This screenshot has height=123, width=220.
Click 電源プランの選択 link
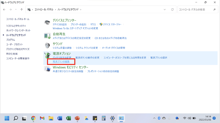pos(159,58)
